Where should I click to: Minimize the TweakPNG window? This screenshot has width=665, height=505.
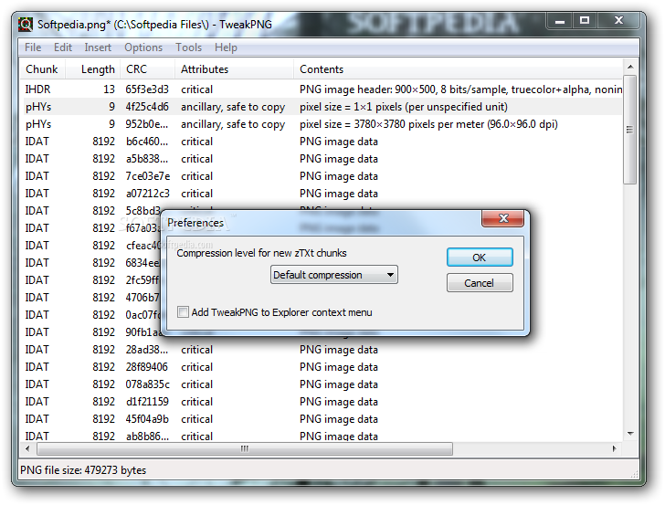point(560,20)
